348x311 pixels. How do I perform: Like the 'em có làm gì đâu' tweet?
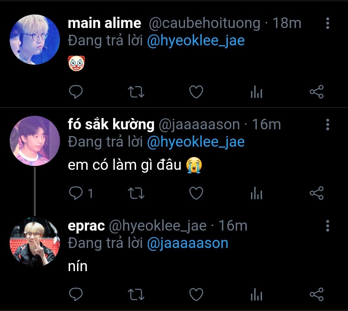196,193
